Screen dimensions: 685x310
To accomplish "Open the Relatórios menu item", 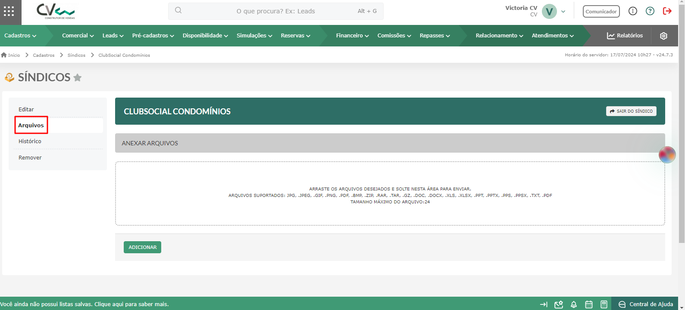I will 625,36.
